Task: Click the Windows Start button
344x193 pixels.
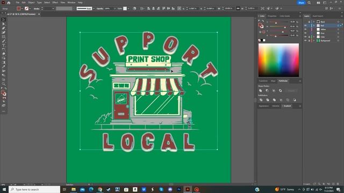Action: (4, 189)
